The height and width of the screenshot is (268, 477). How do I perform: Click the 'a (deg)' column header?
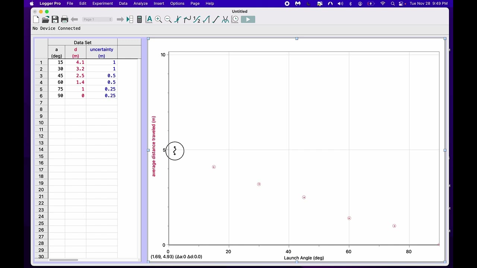(x=57, y=52)
